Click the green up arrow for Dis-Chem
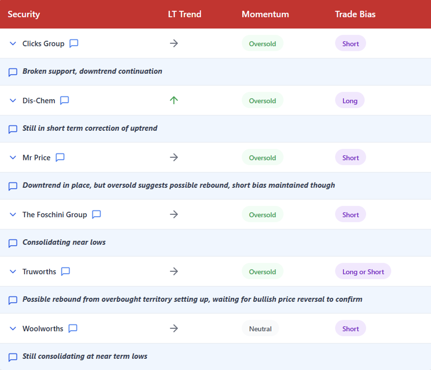This screenshot has width=431, height=370. pos(174,101)
